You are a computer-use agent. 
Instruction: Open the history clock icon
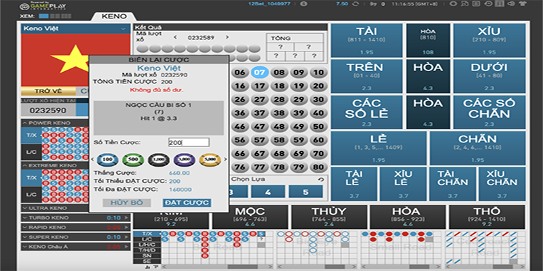[x=488, y=4]
